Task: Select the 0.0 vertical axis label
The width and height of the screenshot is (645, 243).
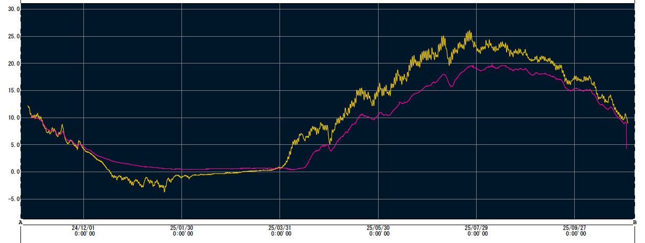Action: pyautogui.click(x=13, y=172)
